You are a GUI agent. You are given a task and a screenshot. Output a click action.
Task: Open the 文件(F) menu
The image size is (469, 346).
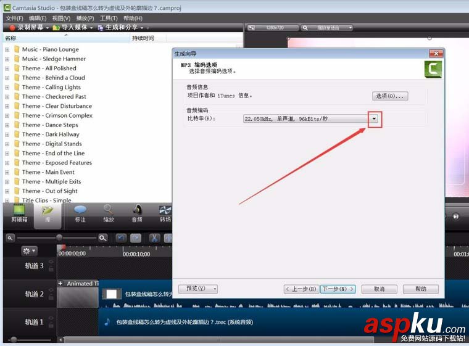coord(14,19)
